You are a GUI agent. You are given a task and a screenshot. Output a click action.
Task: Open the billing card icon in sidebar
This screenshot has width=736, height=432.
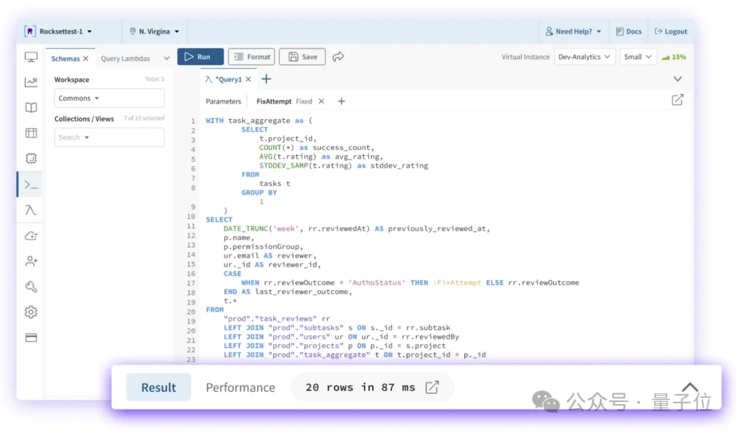31,337
